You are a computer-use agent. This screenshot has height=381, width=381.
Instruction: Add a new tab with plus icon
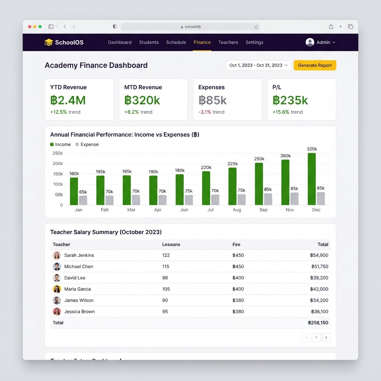[x=340, y=26]
